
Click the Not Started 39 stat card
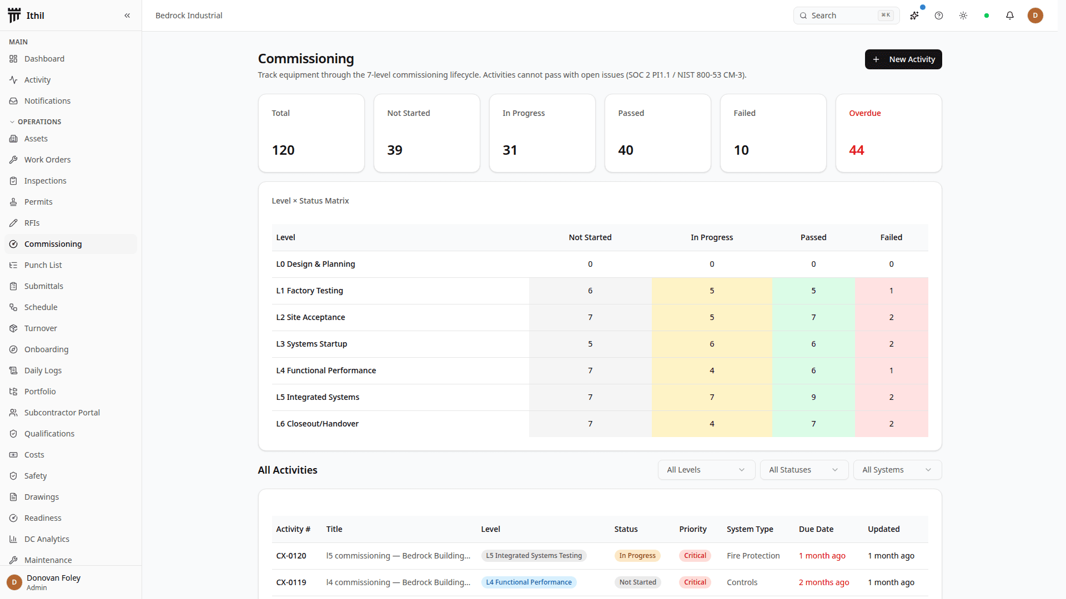click(426, 133)
